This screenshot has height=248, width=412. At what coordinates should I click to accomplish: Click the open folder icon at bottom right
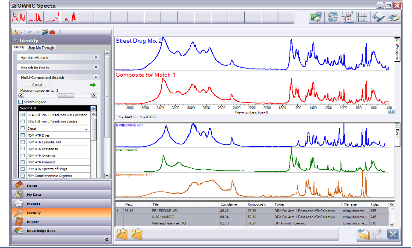364,234
